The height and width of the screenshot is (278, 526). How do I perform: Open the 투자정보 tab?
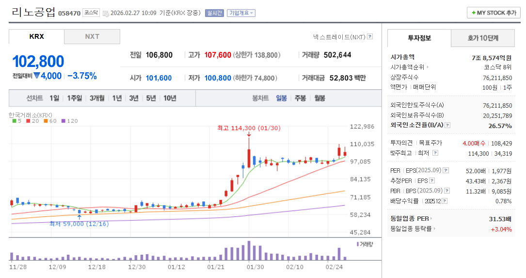pyautogui.click(x=419, y=38)
